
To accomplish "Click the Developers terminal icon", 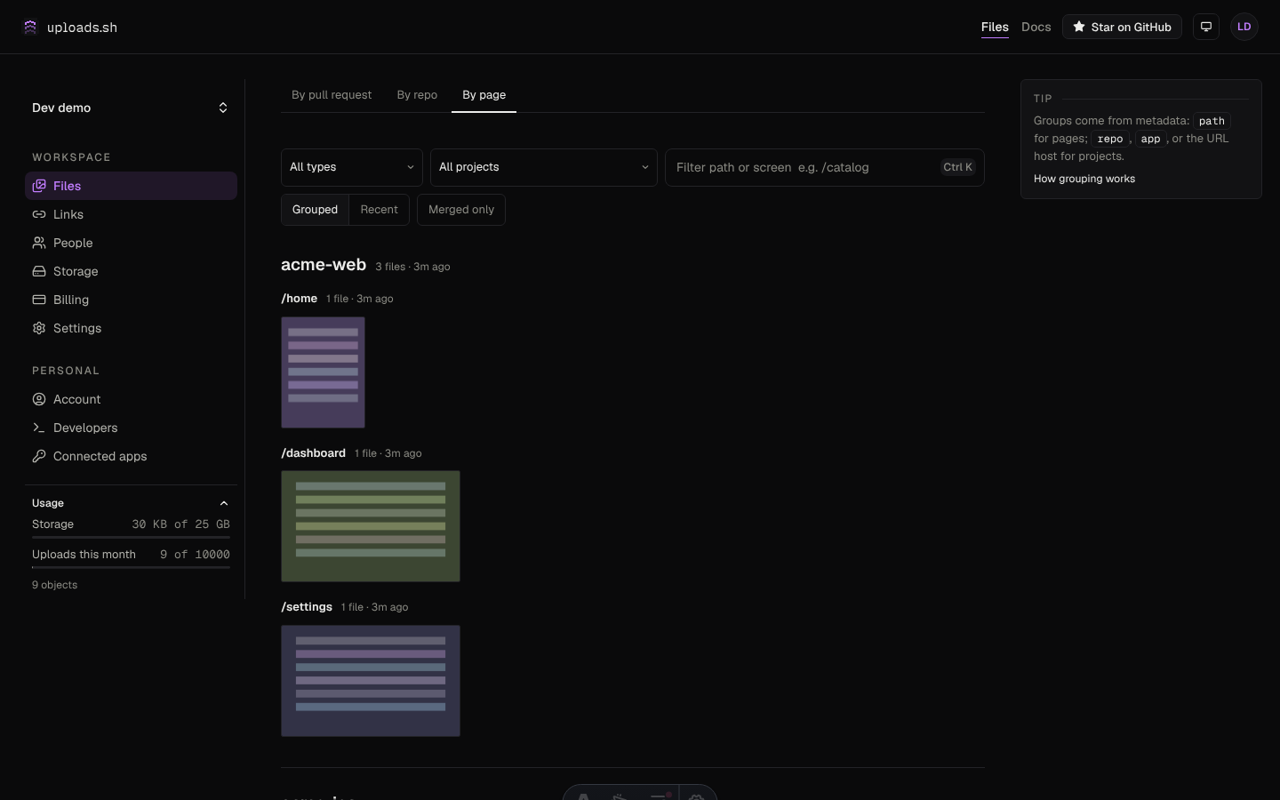I will tap(39, 428).
